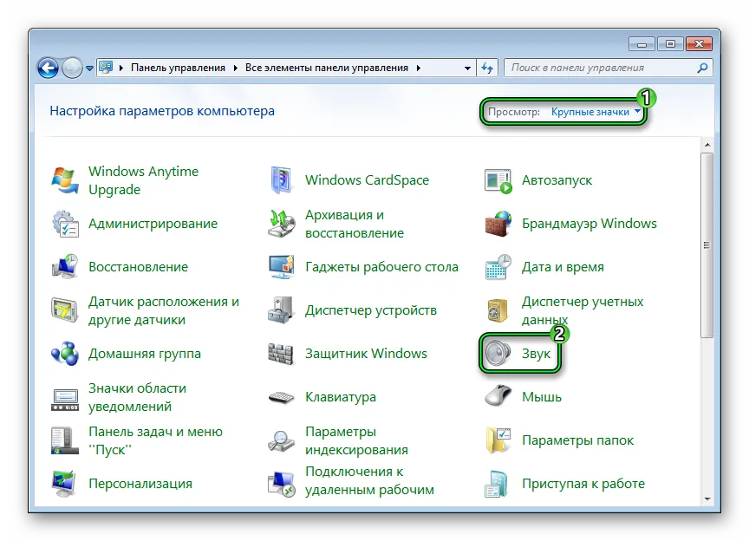
Task: Open the Диспетчер устройств icon
Action: coord(282,310)
